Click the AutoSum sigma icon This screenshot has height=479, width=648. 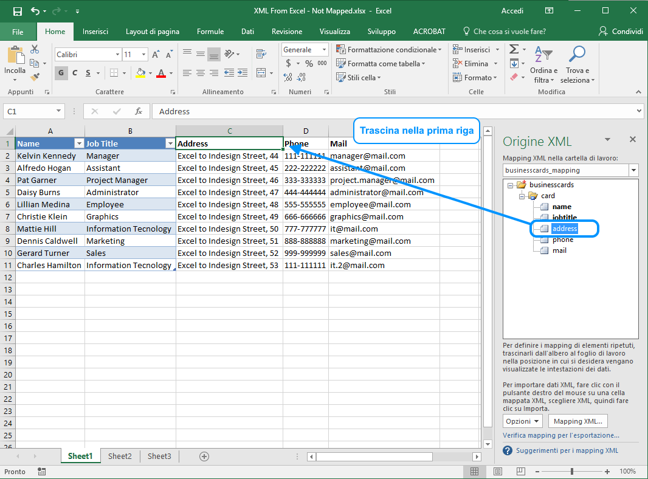pyautogui.click(x=514, y=50)
